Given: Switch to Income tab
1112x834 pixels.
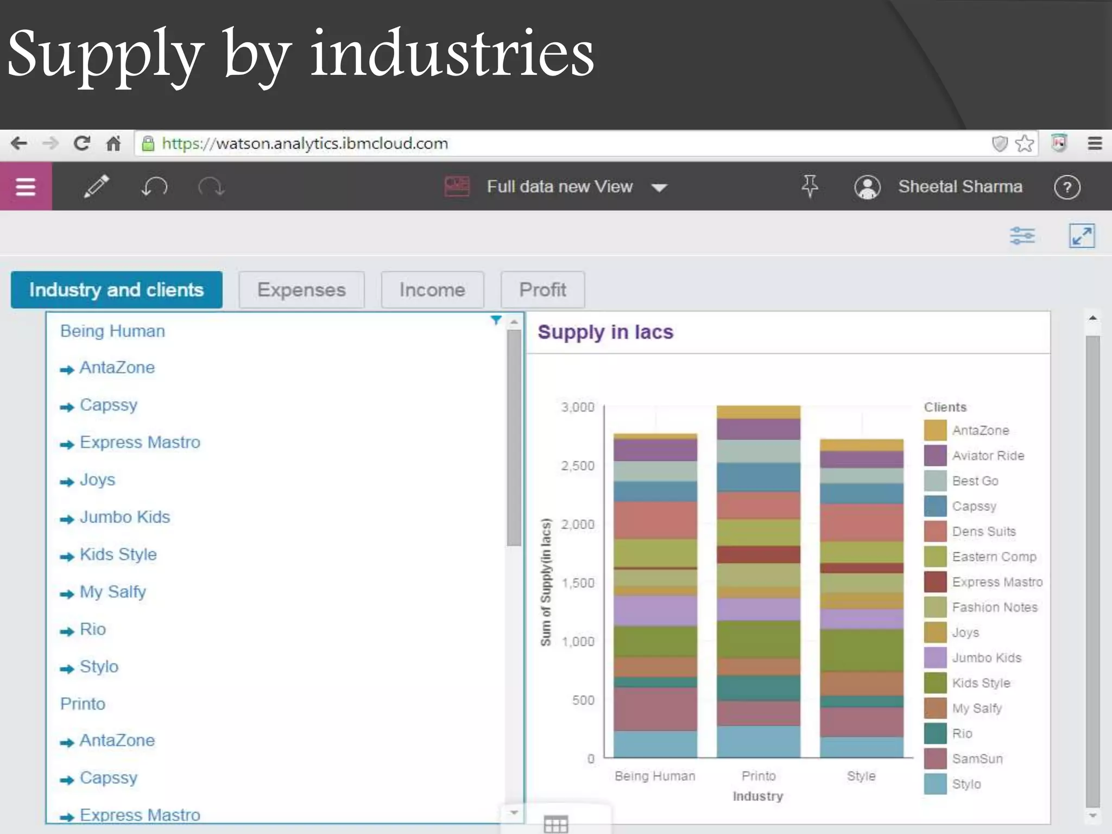Looking at the screenshot, I should point(432,290).
